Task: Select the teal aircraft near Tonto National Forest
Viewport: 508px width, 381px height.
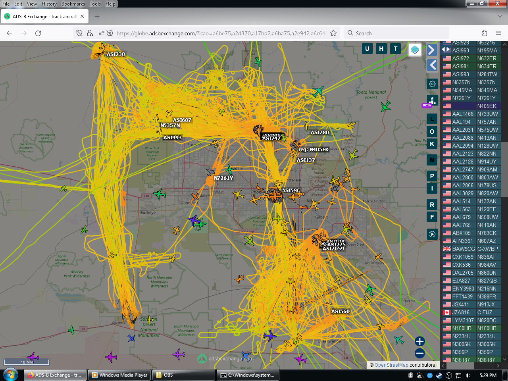Action: point(318,91)
